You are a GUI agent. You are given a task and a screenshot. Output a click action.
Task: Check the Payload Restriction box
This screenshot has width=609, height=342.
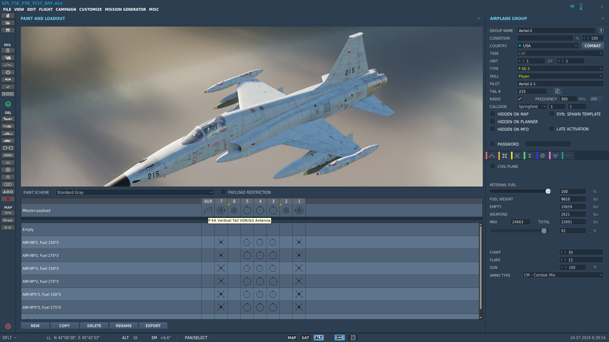click(224, 192)
